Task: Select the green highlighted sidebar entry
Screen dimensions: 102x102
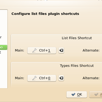Action: [x=4, y=47]
